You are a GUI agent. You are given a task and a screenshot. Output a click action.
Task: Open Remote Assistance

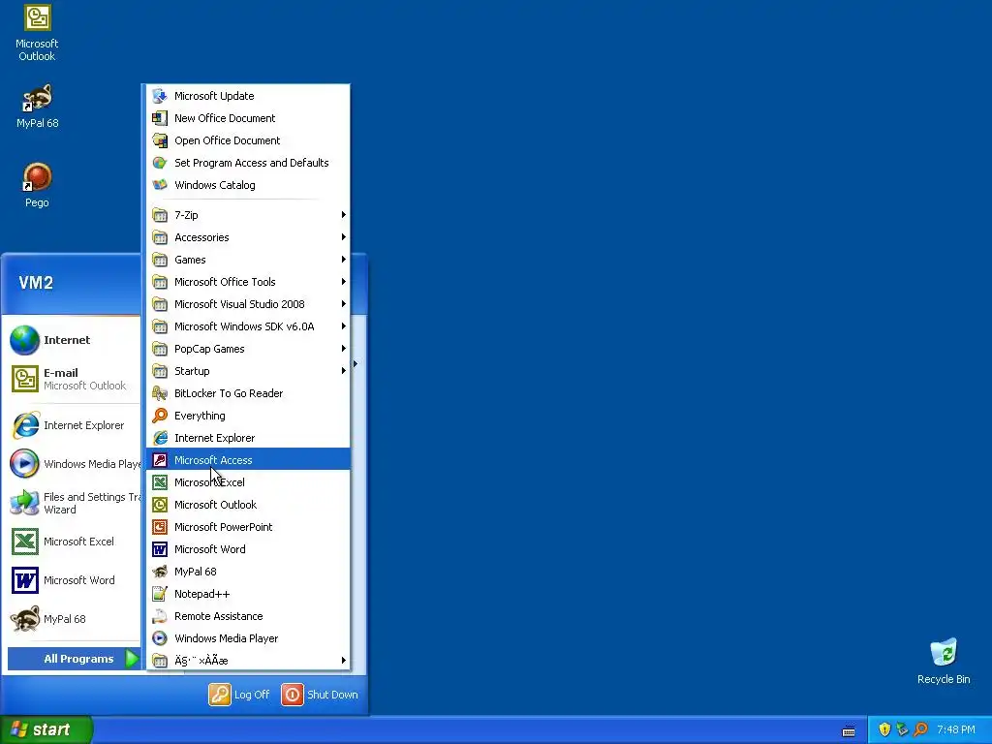coord(248,616)
